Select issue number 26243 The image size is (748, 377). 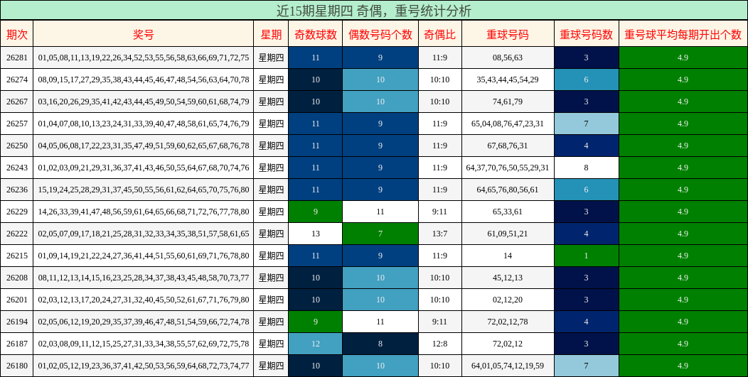[x=16, y=168]
